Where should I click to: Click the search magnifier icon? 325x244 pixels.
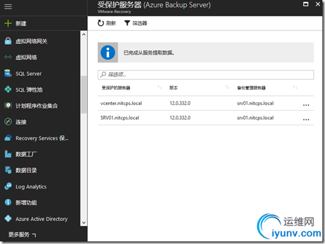(103, 75)
